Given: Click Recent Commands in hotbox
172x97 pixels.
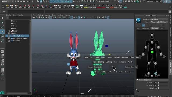Looking at the screenshot, I should tap(95, 67).
